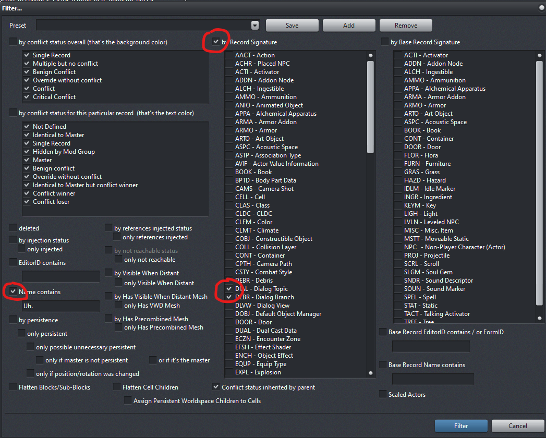Enable the Scaled Actors checkbox
The image size is (546, 438).
(x=383, y=394)
